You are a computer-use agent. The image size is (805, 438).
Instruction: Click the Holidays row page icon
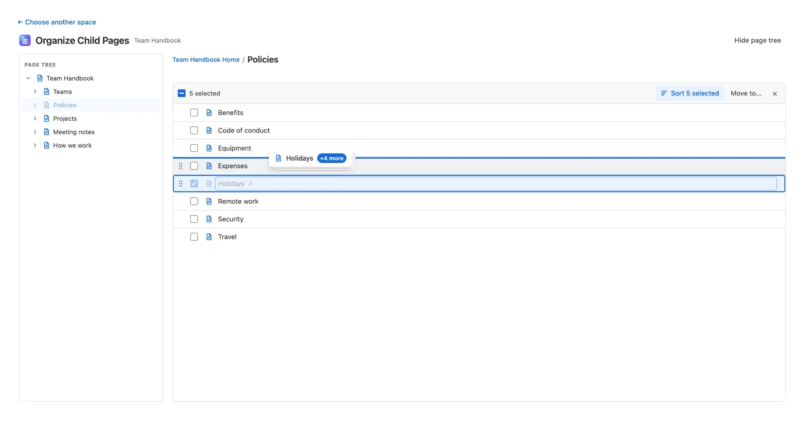click(x=209, y=184)
